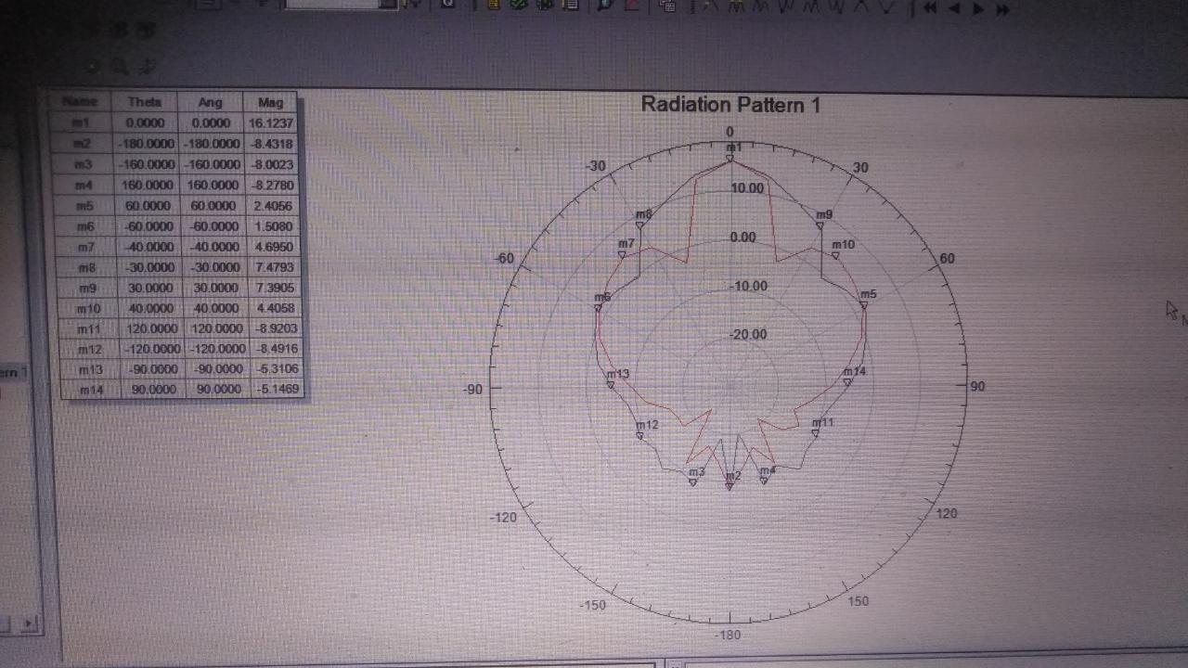Click the -8.4318 magnitude cell
The image size is (1188, 668).
(x=271, y=144)
